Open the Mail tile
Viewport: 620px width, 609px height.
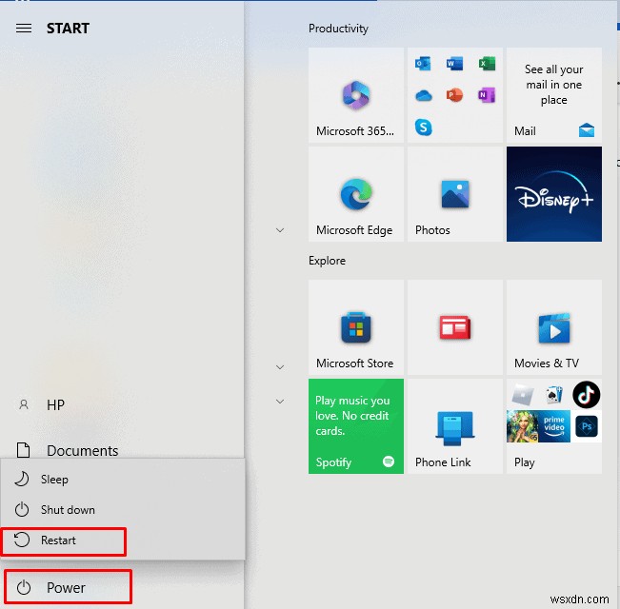pyautogui.click(x=554, y=95)
